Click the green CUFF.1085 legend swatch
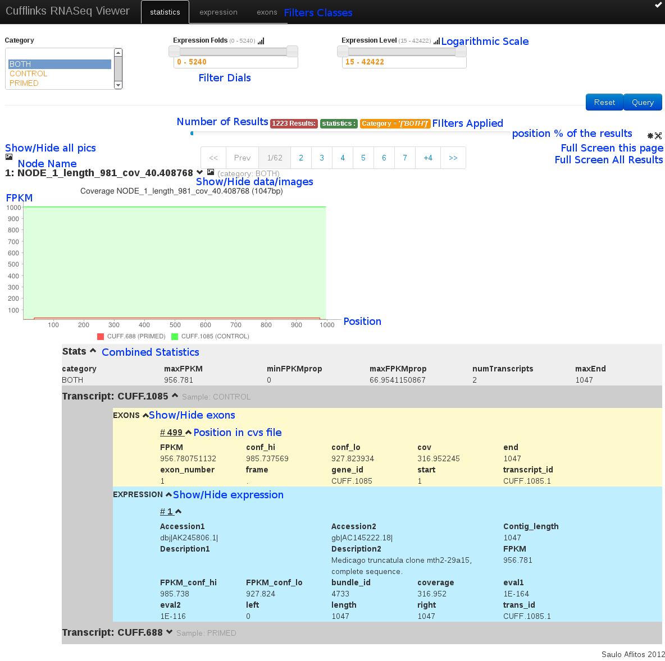Screen dimensions: 665x661 tap(174, 337)
